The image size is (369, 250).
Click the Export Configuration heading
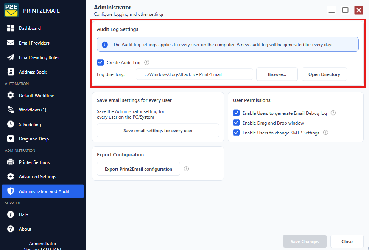[120, 155]
